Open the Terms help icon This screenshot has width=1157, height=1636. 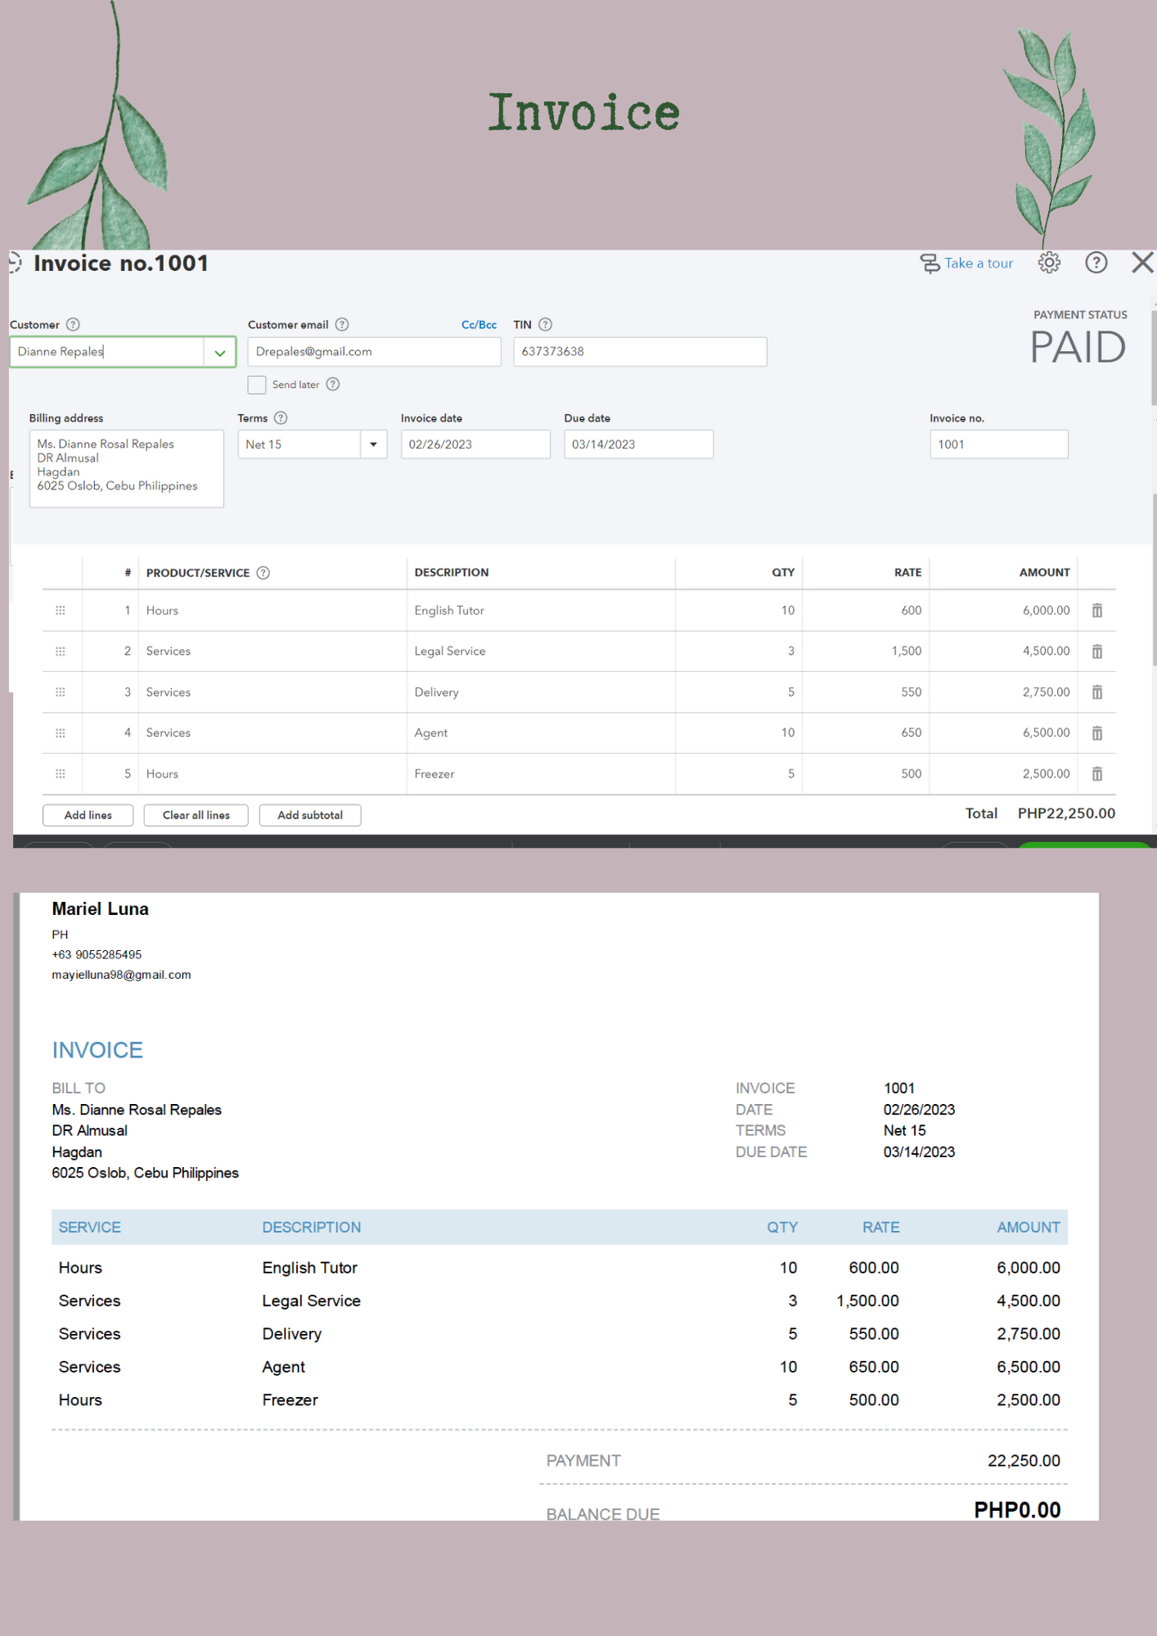click(x=281, y=418)
